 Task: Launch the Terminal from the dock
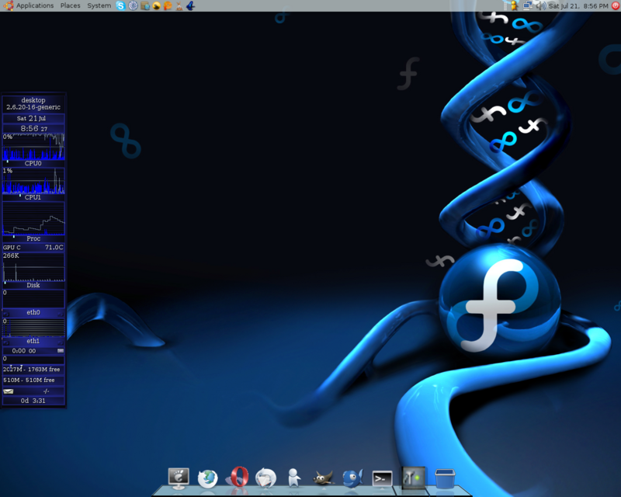[x=382, y=478]
